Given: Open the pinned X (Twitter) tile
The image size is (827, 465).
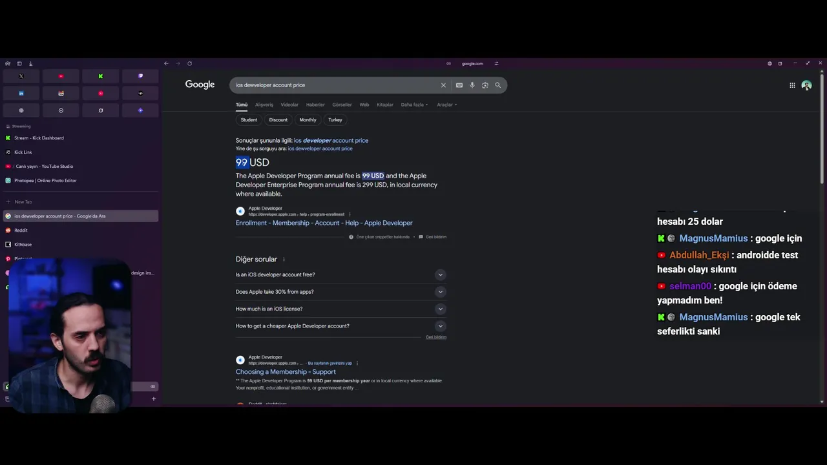Looking at the screenshot, I should pos(21,76).
